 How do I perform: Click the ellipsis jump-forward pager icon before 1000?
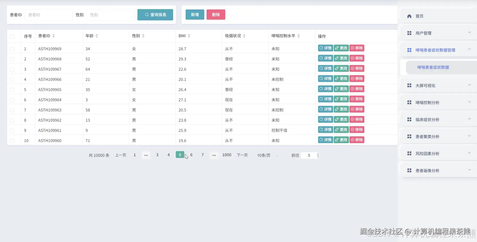click(214, 155)
